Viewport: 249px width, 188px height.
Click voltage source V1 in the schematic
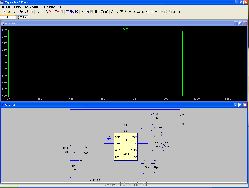point(180,119)
